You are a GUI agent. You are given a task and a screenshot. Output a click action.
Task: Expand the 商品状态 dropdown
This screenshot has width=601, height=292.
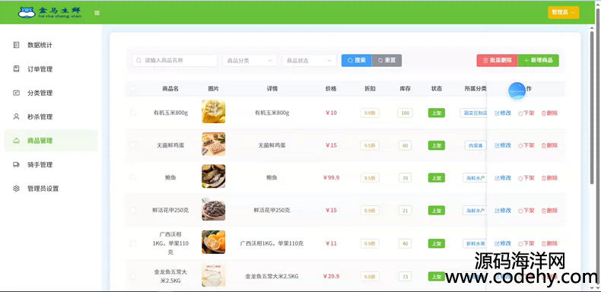309,61
